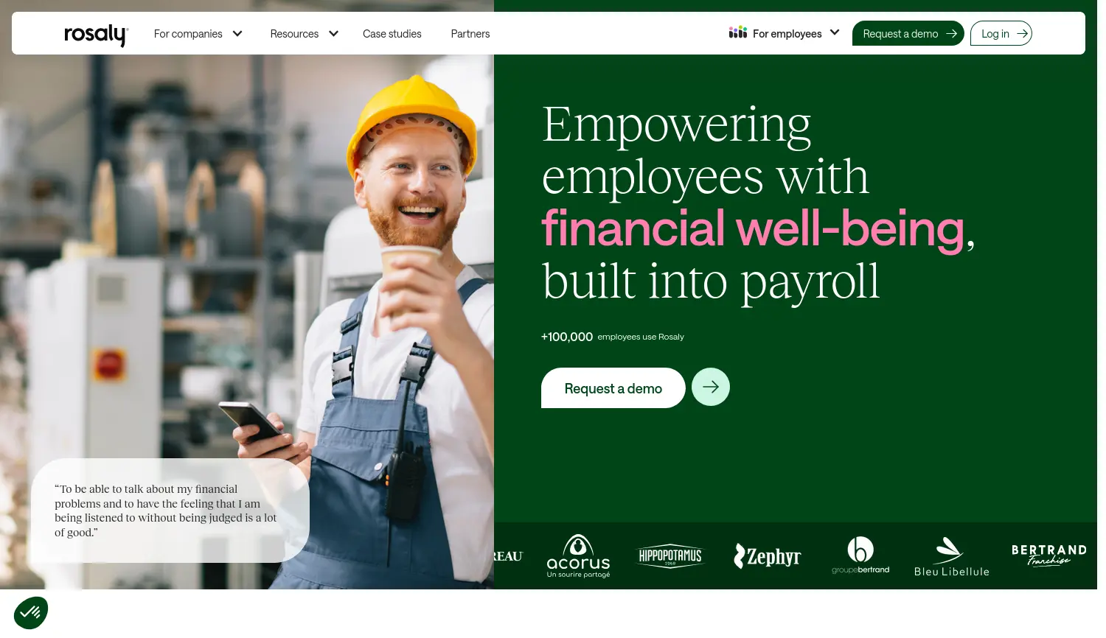Click the worker testimonial quote card
Image resolution: width=1106 pixels, height=638 pixels.
(170, 511)
